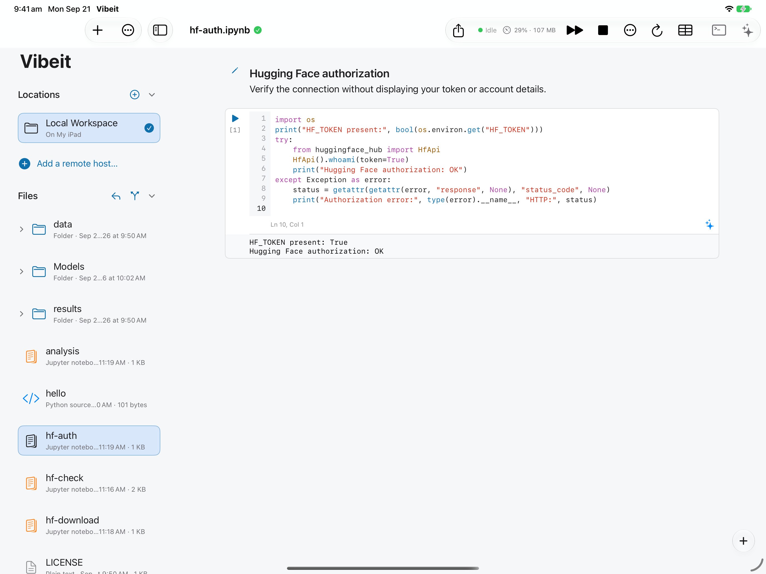Go back using Files arrow icon
The image size is (766, 574).
116,196
